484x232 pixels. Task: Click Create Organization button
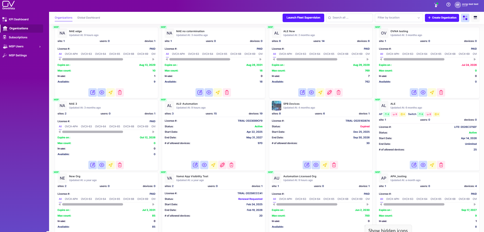[442, 18]
